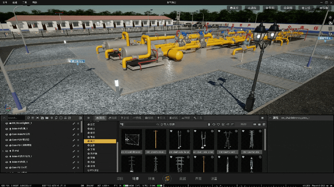The width and height of the screenshot is (334, 187).
Task: Open the 文件 menu
Action: 5,2
